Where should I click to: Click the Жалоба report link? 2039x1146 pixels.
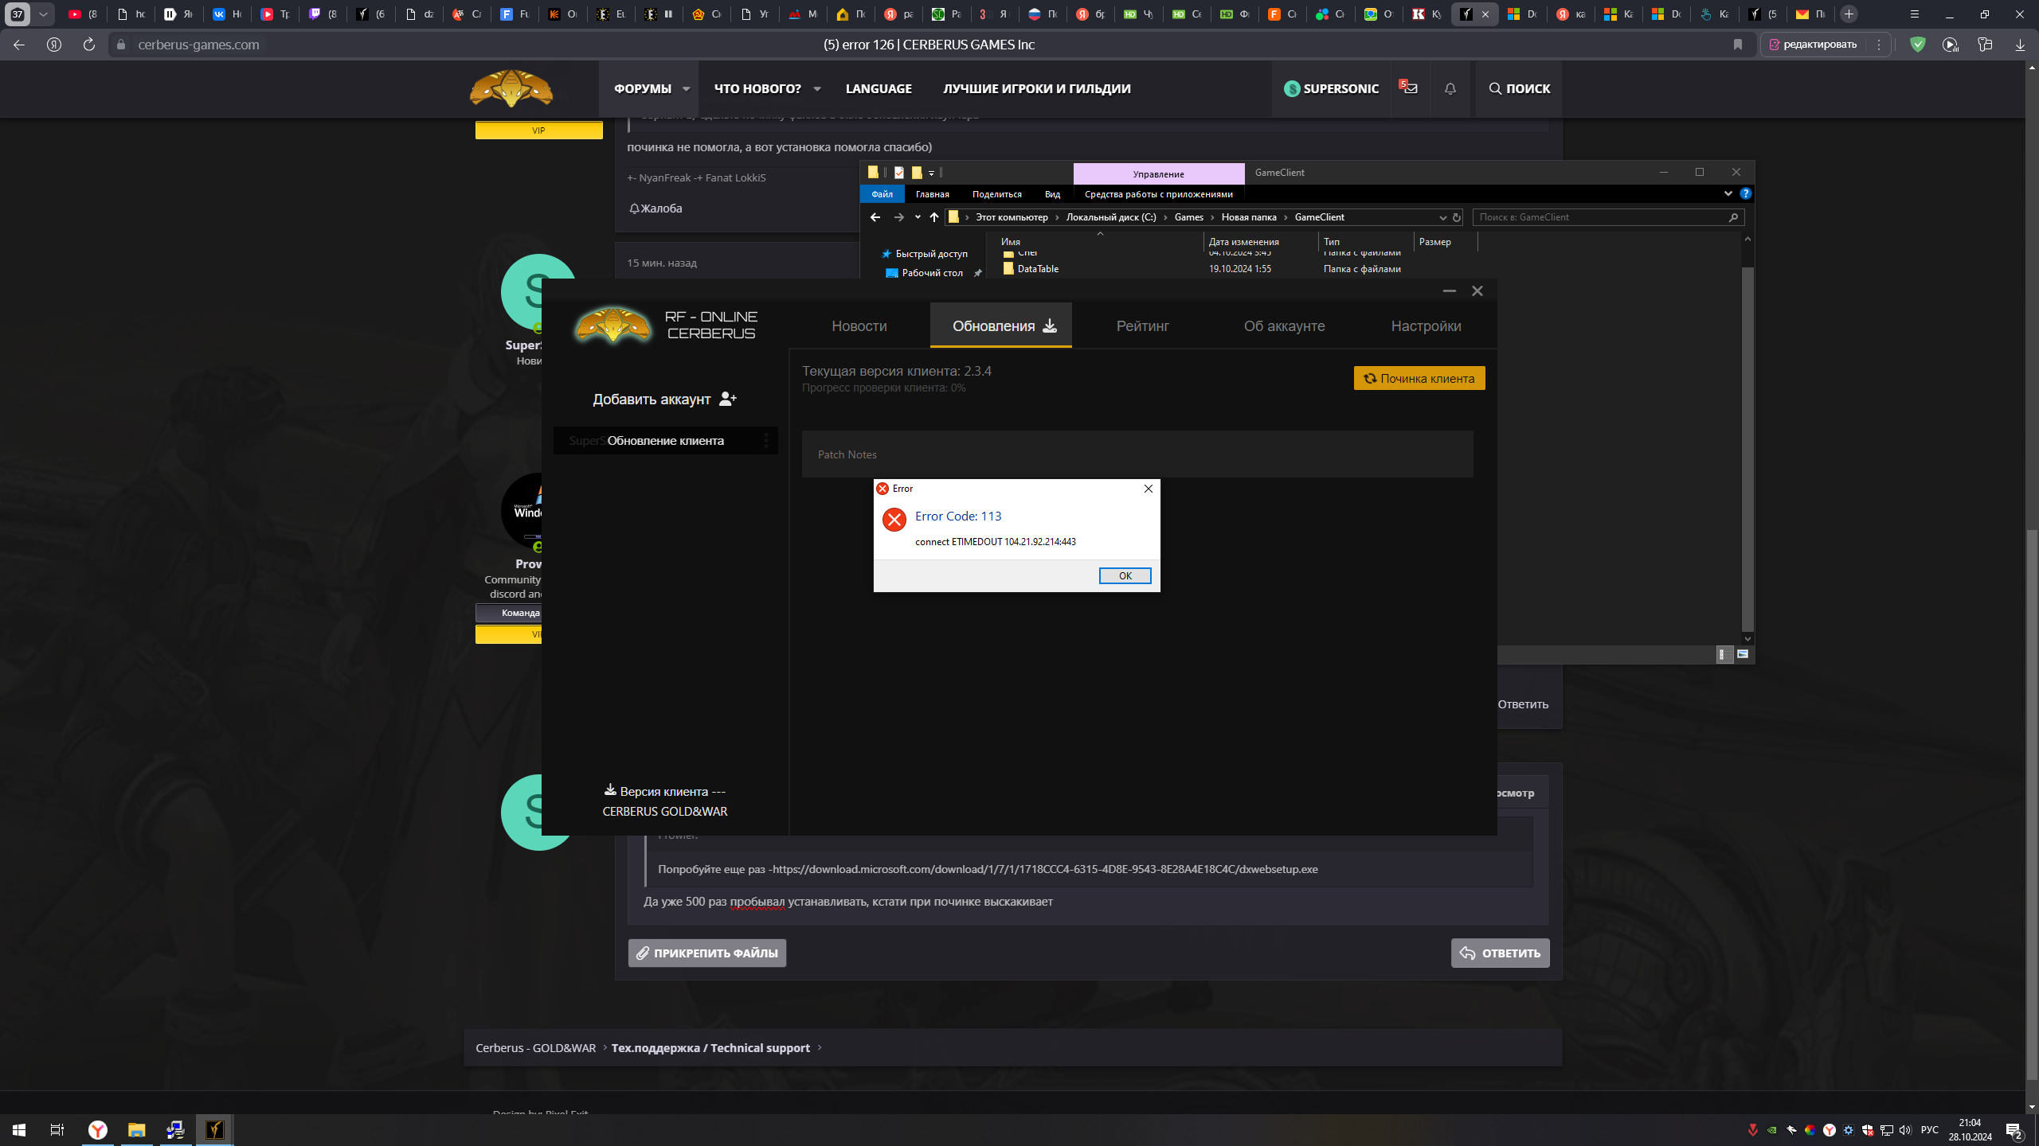[x=655, y=209]
